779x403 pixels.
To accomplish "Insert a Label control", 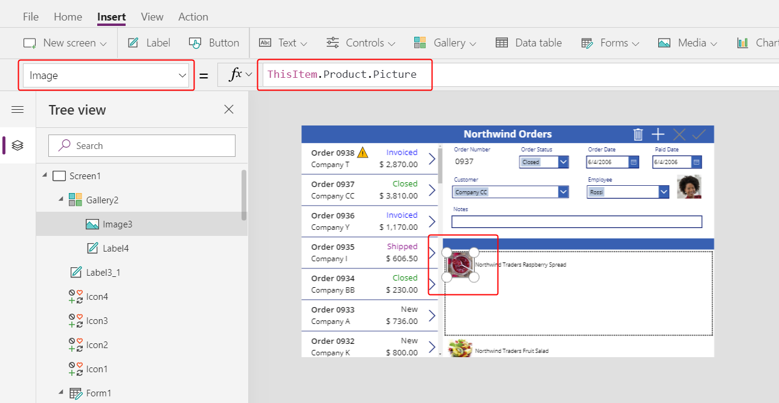I will 149,43.
